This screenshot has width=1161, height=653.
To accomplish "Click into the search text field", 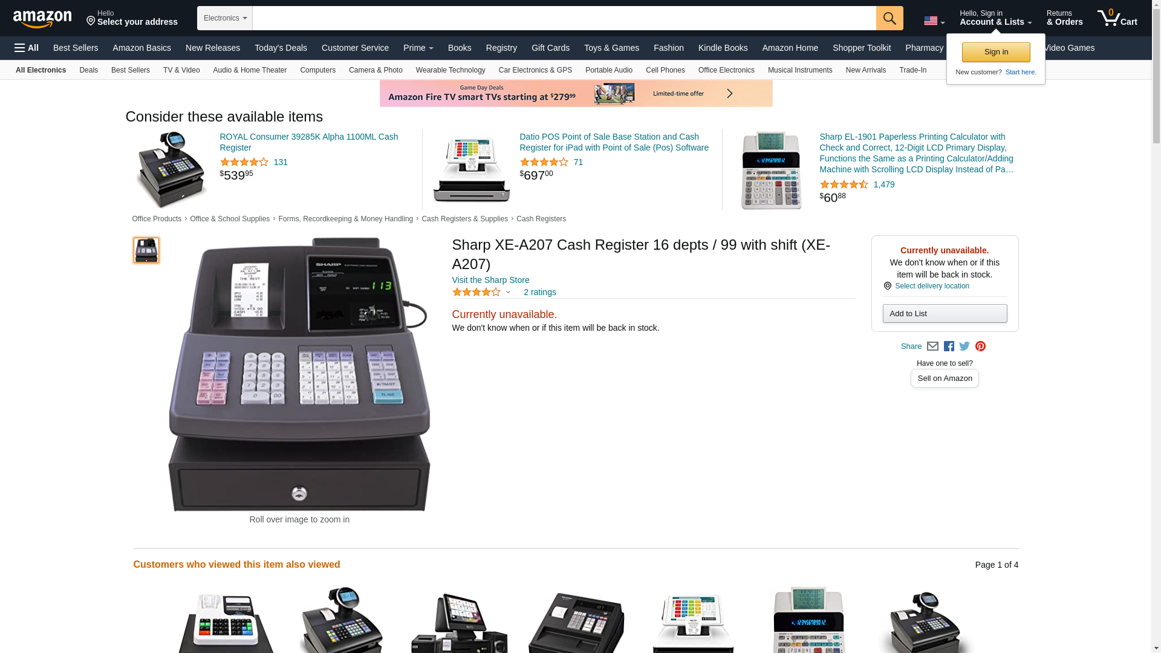I will [564, 18].
